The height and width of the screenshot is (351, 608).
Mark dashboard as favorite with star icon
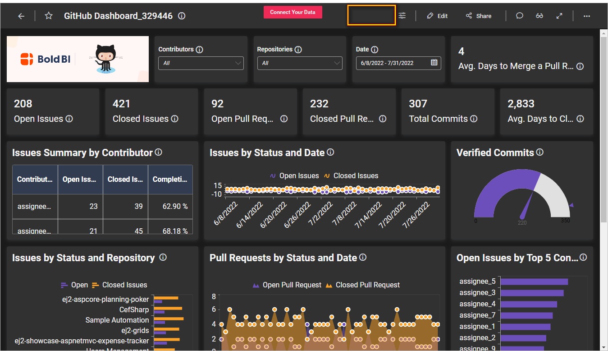pos(49,16)
